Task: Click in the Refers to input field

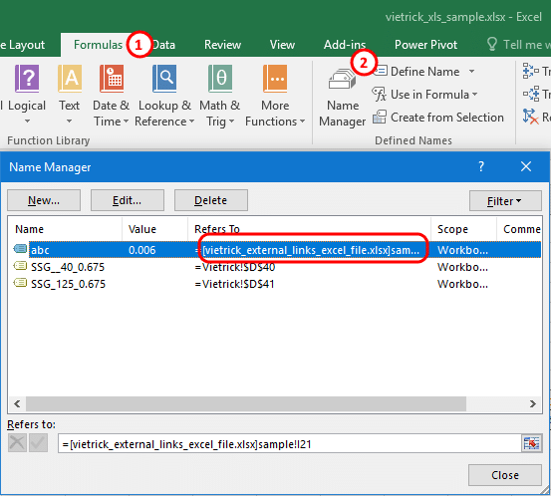Action: pos(290,443)
